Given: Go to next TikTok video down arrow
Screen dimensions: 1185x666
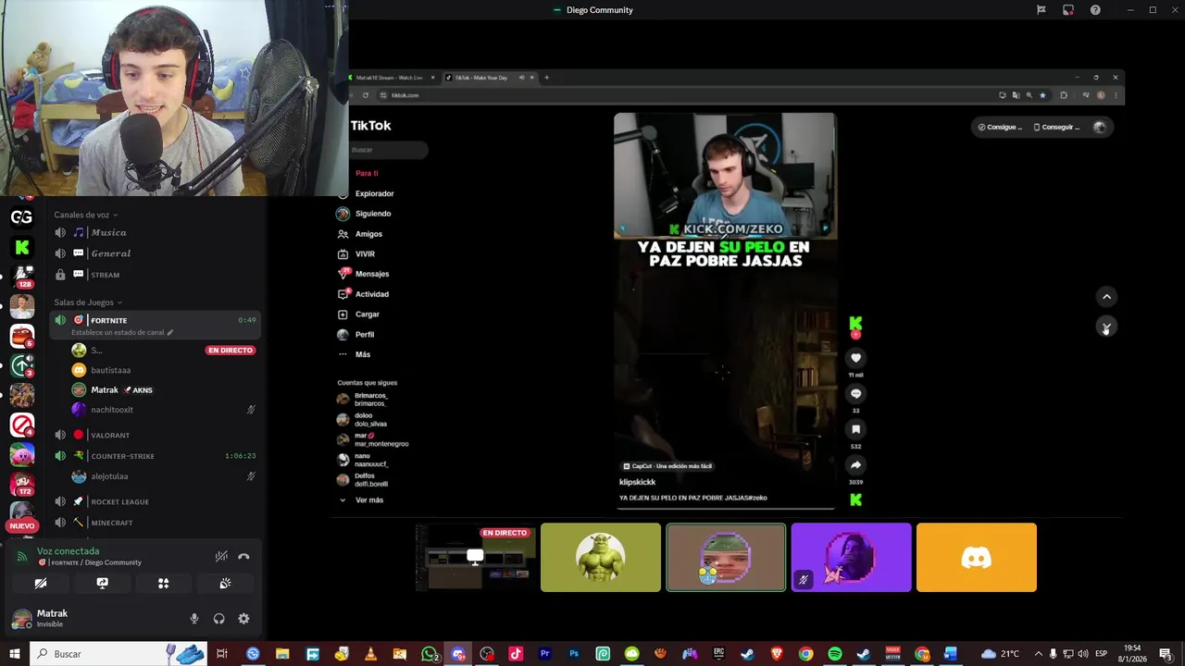Looking at the screenshot, I should point(1106,327).
